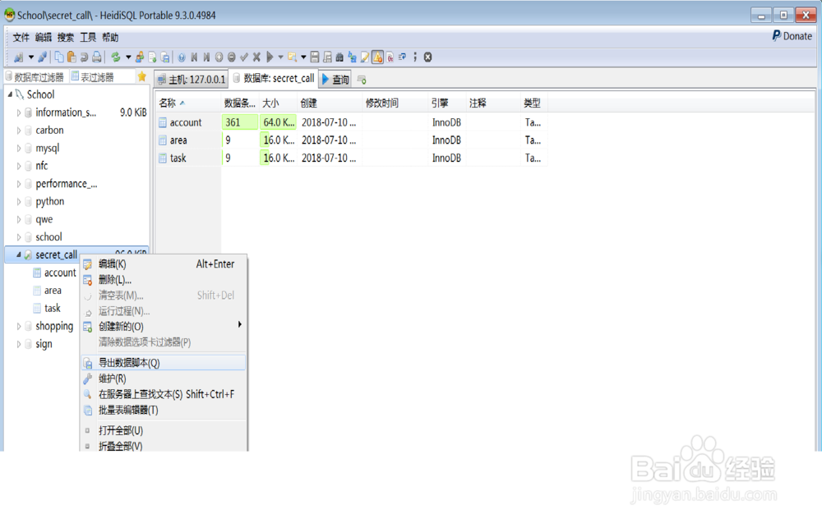
Task: Open the user manager toolbar icon
Action: [x=140, y=57]
